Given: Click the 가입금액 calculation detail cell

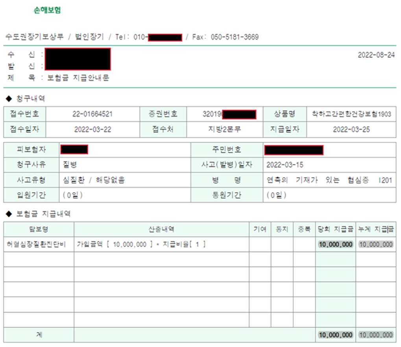Looking at the screenshot, I should 142,245.
